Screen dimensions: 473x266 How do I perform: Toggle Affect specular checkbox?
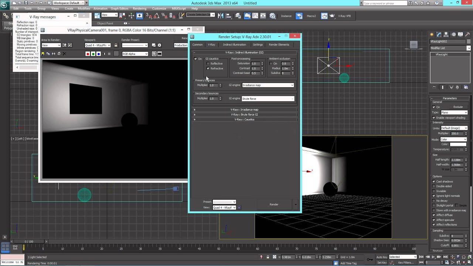tap(434, 220)
